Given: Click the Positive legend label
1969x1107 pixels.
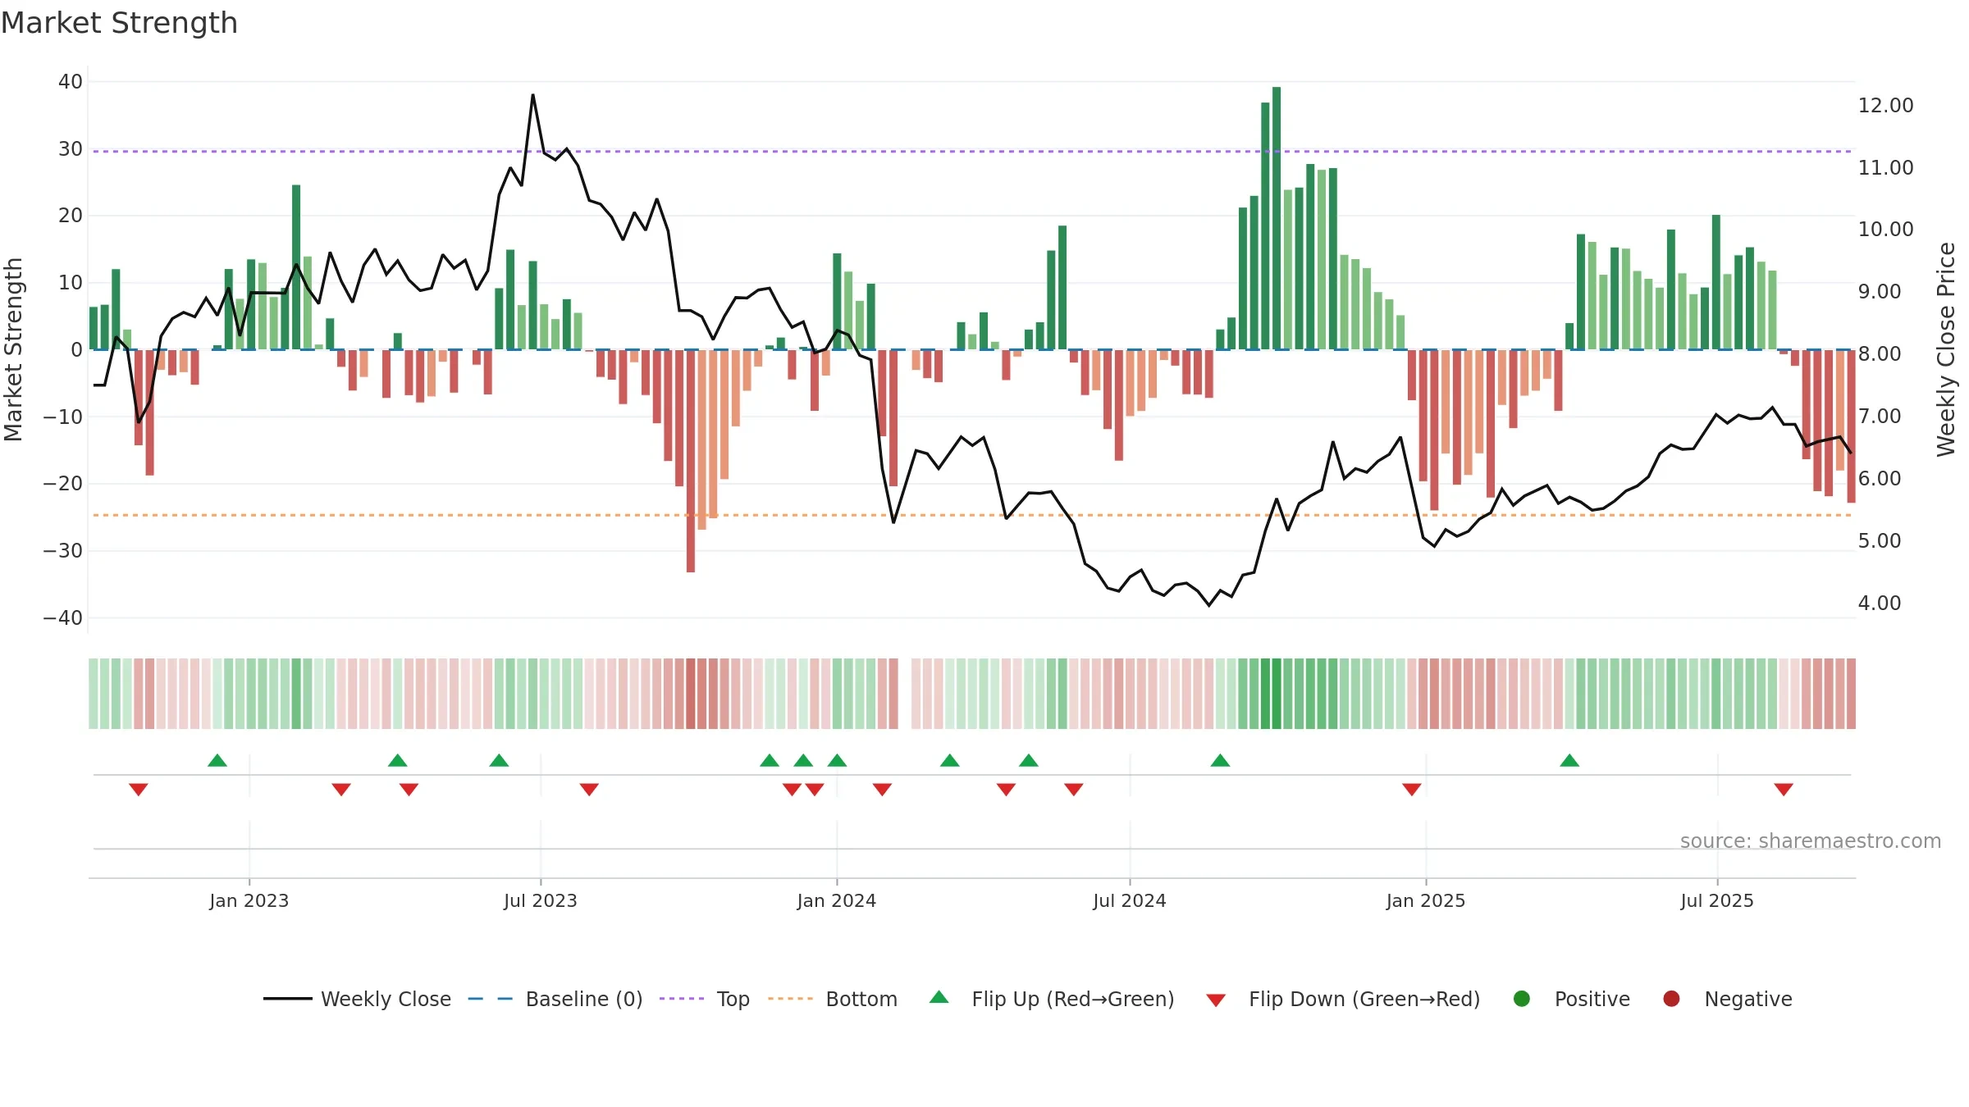Looking at the screenshot, I should (x=1592, y=1000).
